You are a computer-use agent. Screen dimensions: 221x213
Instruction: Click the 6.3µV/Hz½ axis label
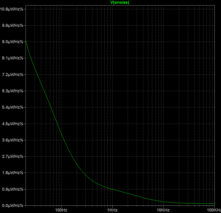(13, 91)
